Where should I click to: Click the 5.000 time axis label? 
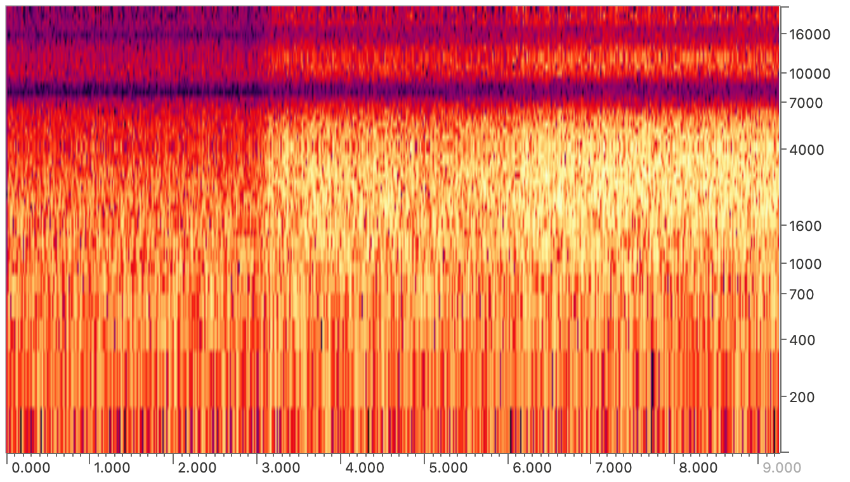448,469
